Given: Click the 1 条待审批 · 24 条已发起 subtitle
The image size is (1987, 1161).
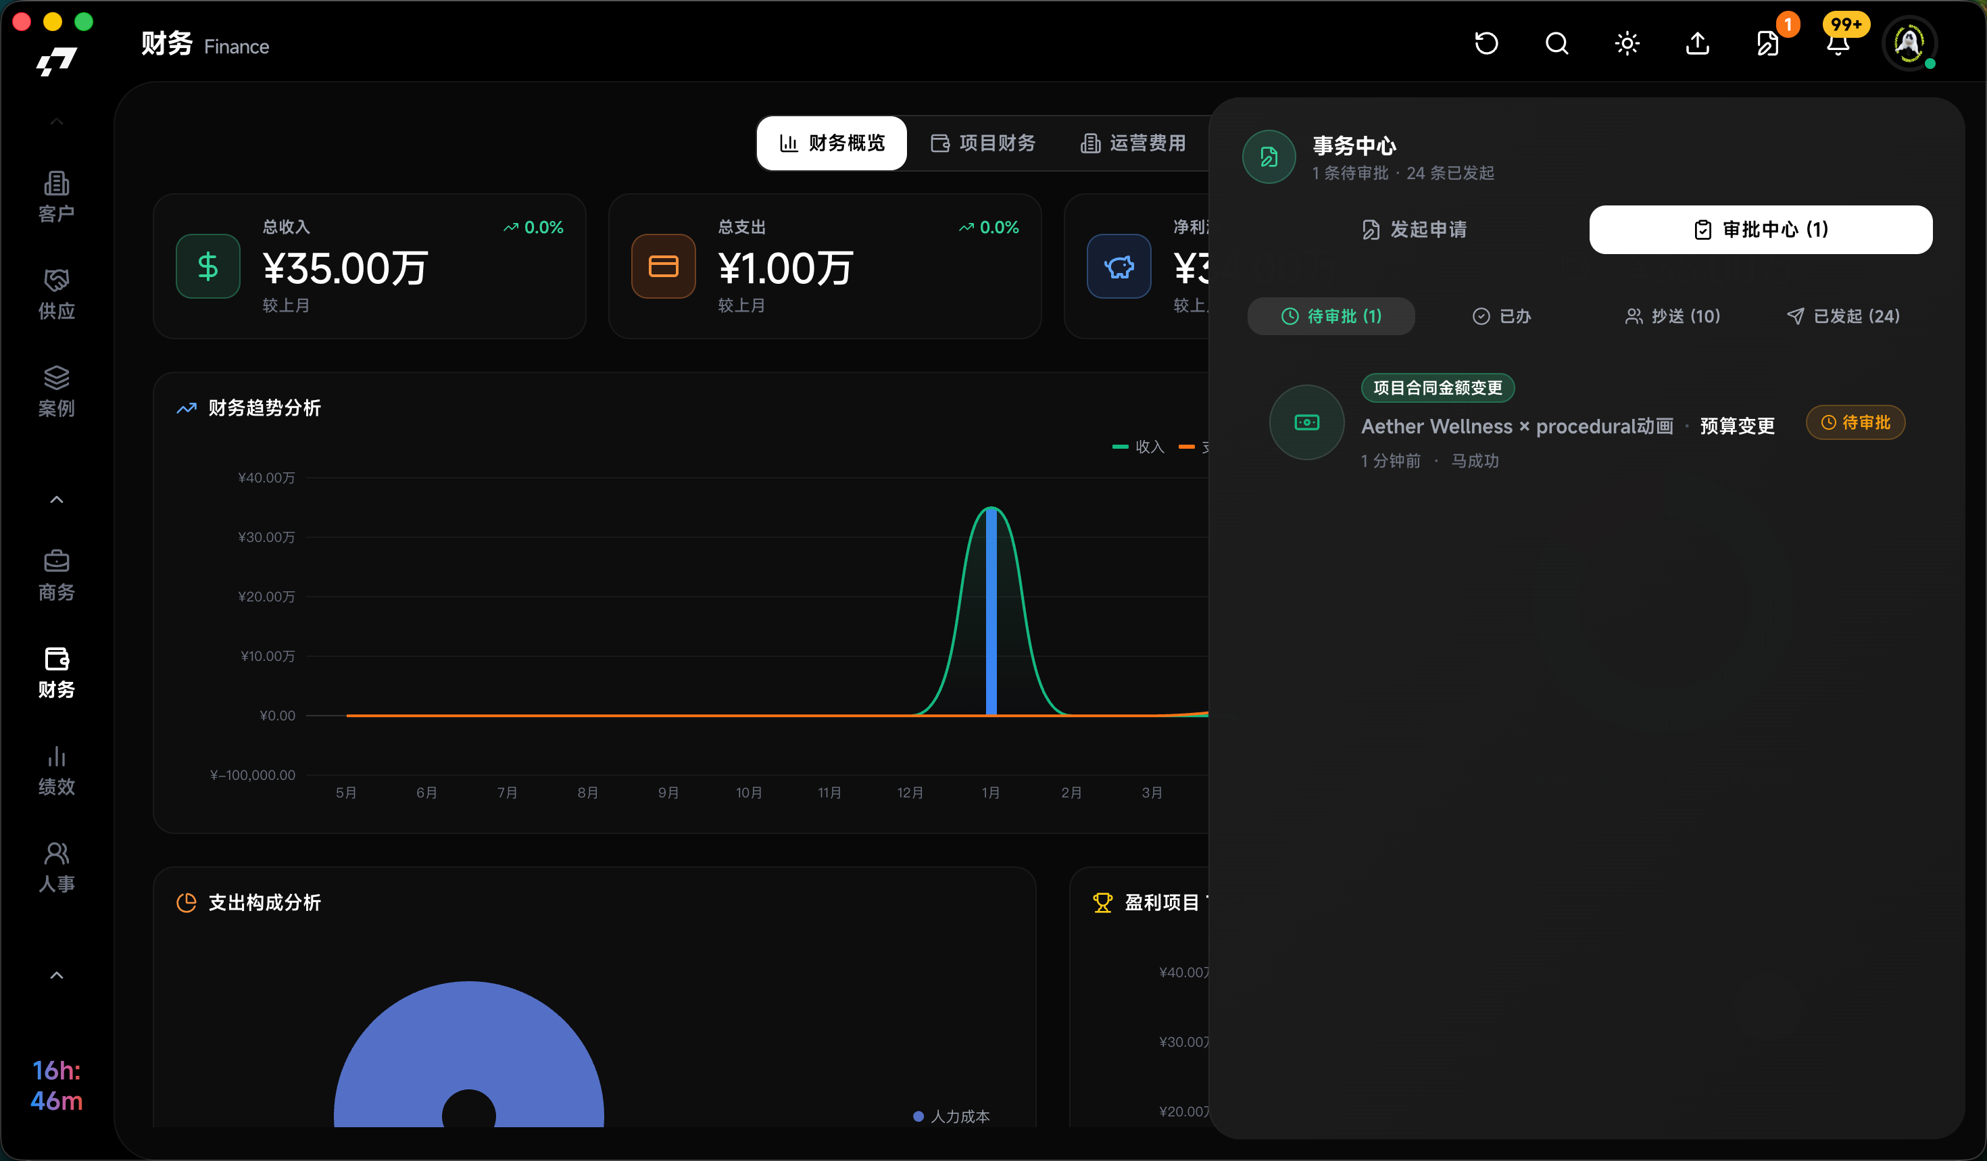Looking at the screenshot, I should click(1403, 172).
